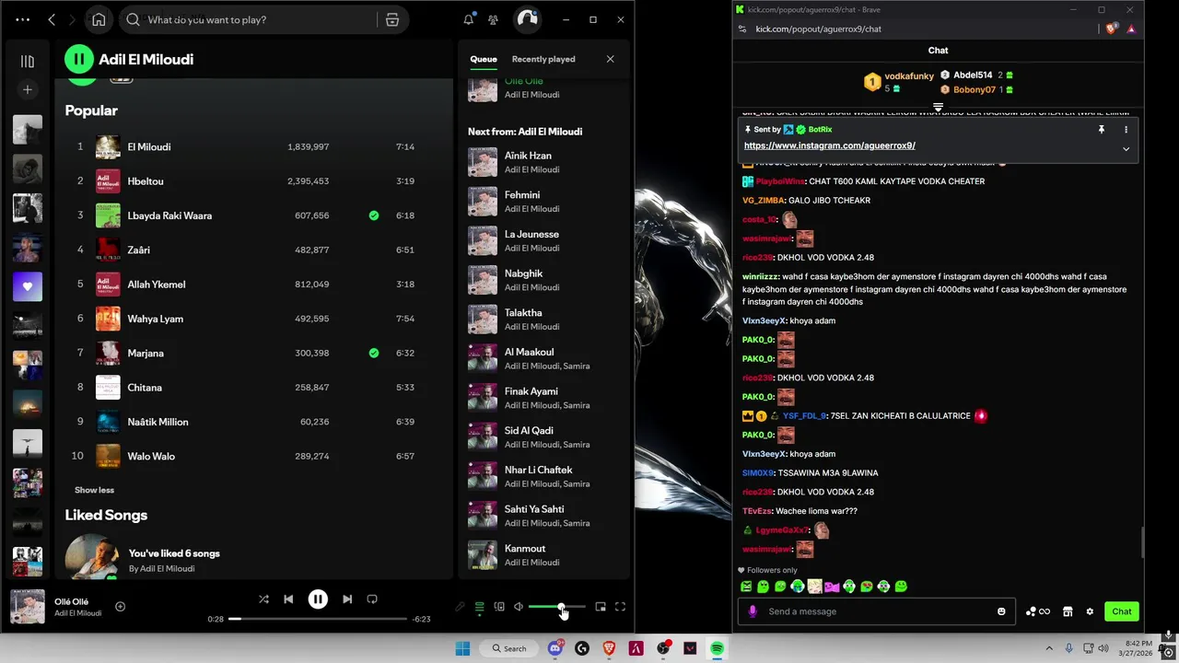Unpin the BotRix message with pin icon
Screen dimensions: 1179x663
point(1101,130)
